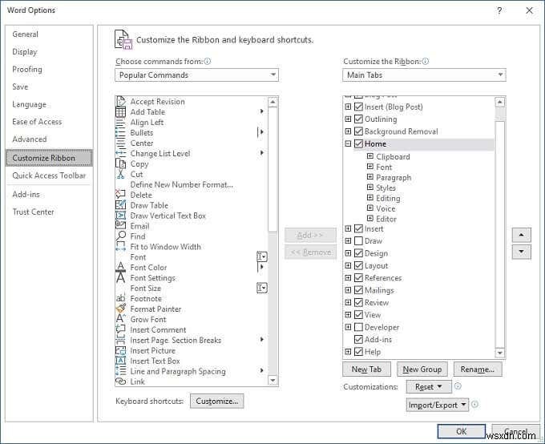Toggle the Home tab checkbox
The height and width of the screenshot is (444, 545).
pyautogui.click(x=358, y=143)
